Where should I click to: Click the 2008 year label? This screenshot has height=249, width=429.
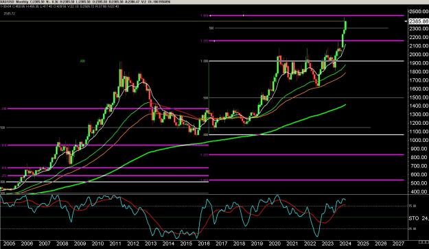62,244
